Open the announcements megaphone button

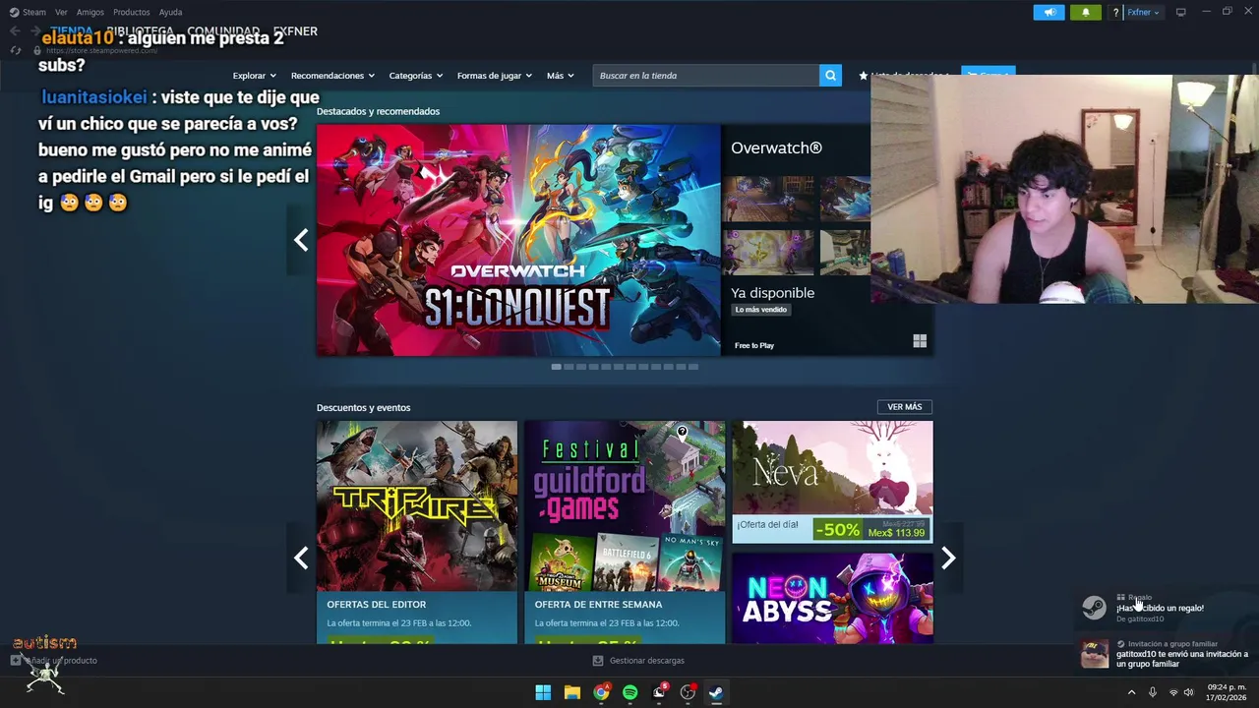(x=1049, y=12)
